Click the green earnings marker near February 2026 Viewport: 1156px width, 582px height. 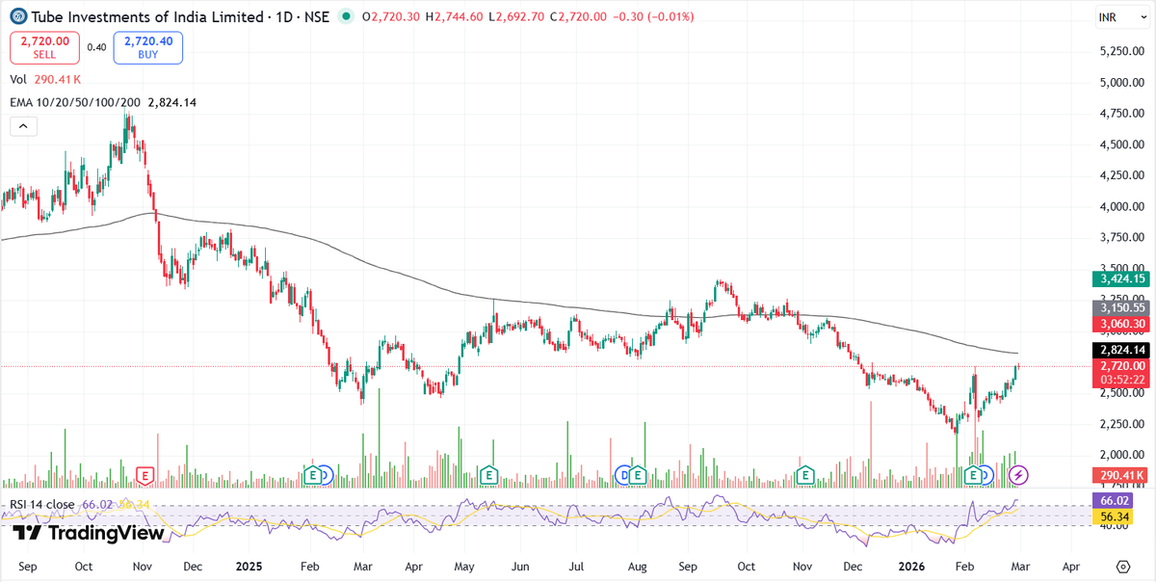tap(973, 475)
